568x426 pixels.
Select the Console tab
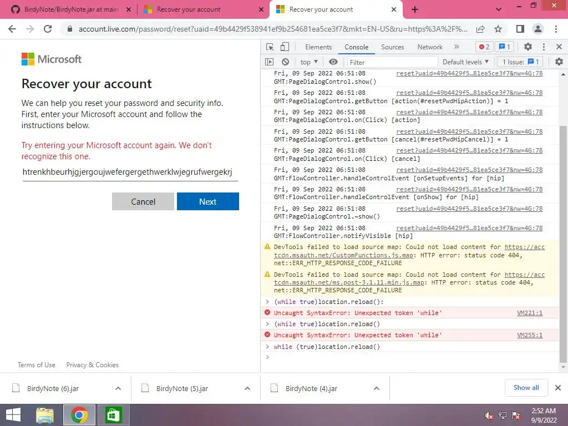tap(356, 47)
